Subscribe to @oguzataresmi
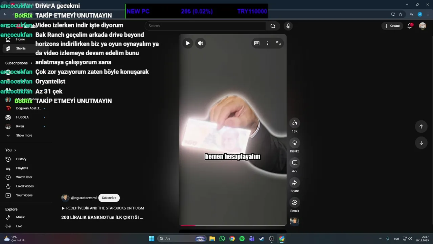433x244 pixels. pyautogui.click(x=109, y=198)
